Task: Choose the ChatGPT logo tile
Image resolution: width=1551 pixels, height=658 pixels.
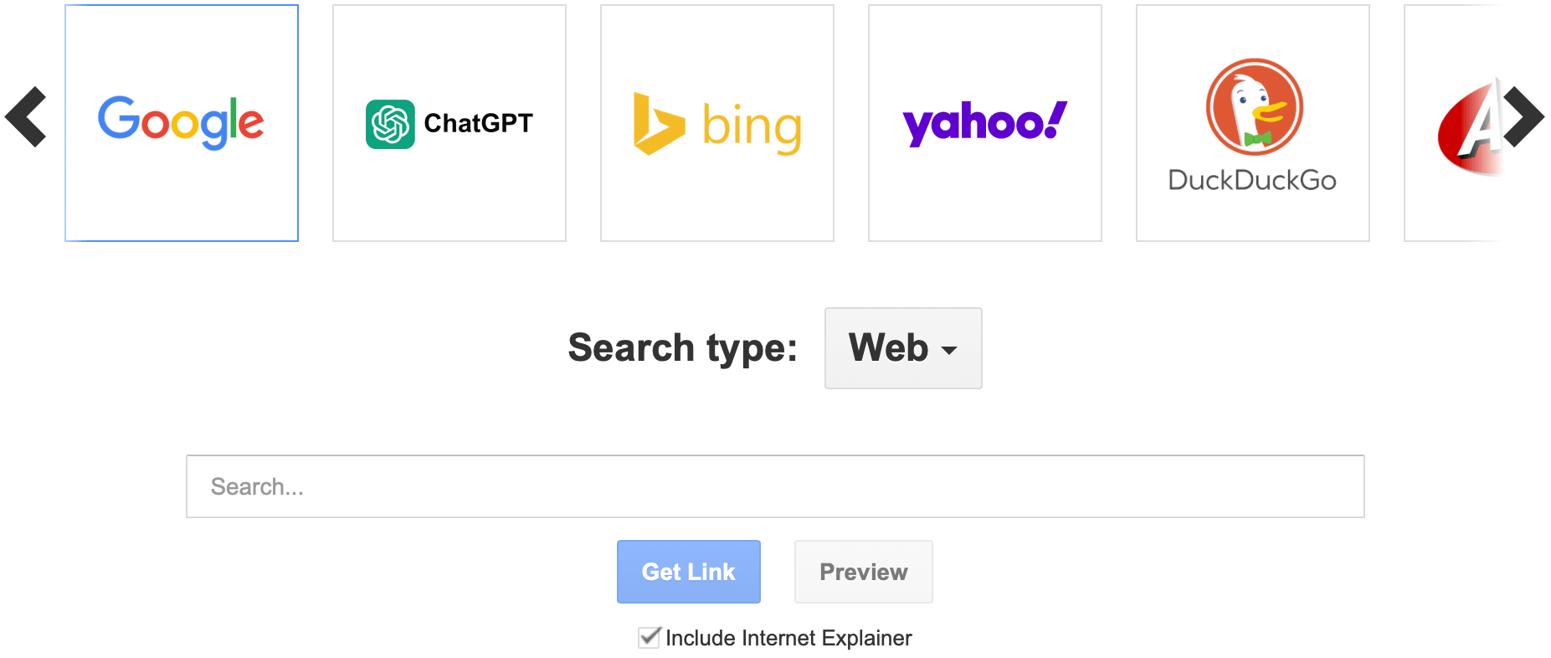Action: (x=449, y=123)
